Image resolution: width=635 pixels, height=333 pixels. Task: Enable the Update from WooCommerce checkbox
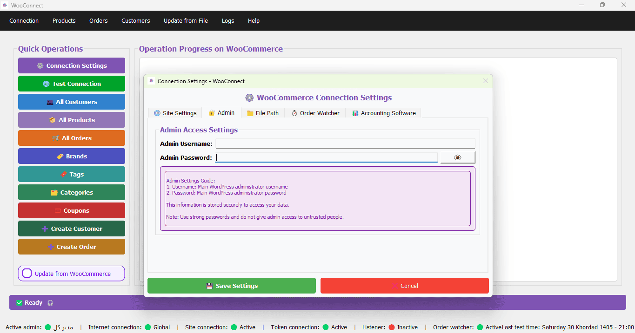pos(27,274)
